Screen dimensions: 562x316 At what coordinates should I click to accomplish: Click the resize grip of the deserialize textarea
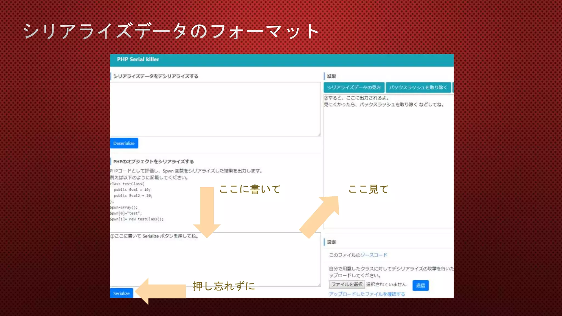coord(319,134)
